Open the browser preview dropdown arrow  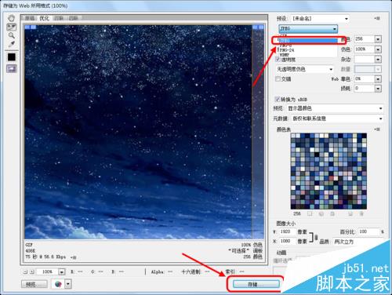(x=68, y=284)
